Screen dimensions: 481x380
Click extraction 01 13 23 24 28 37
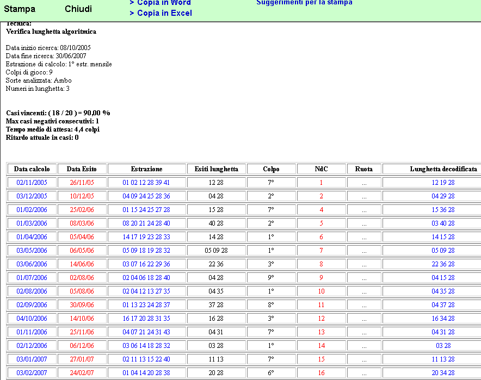tap(146, 305)
